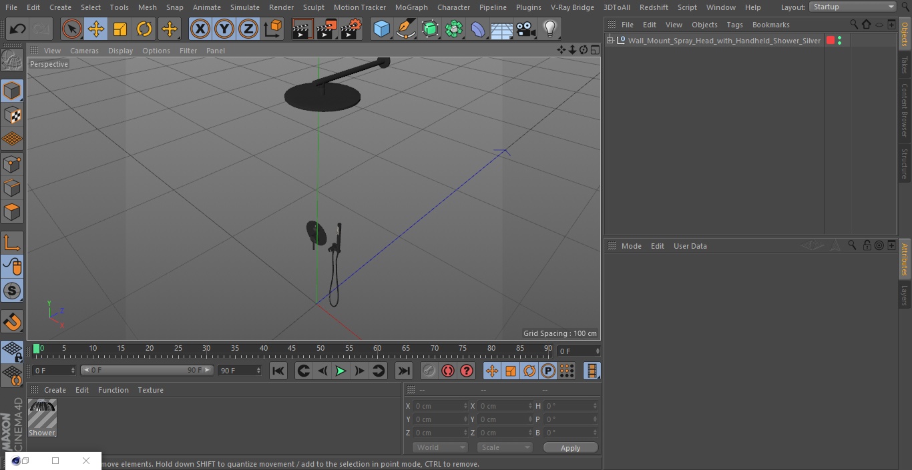Enable the Axis tool
The height and width of the screenshot is (470, 912).
[x=12, y=242]
